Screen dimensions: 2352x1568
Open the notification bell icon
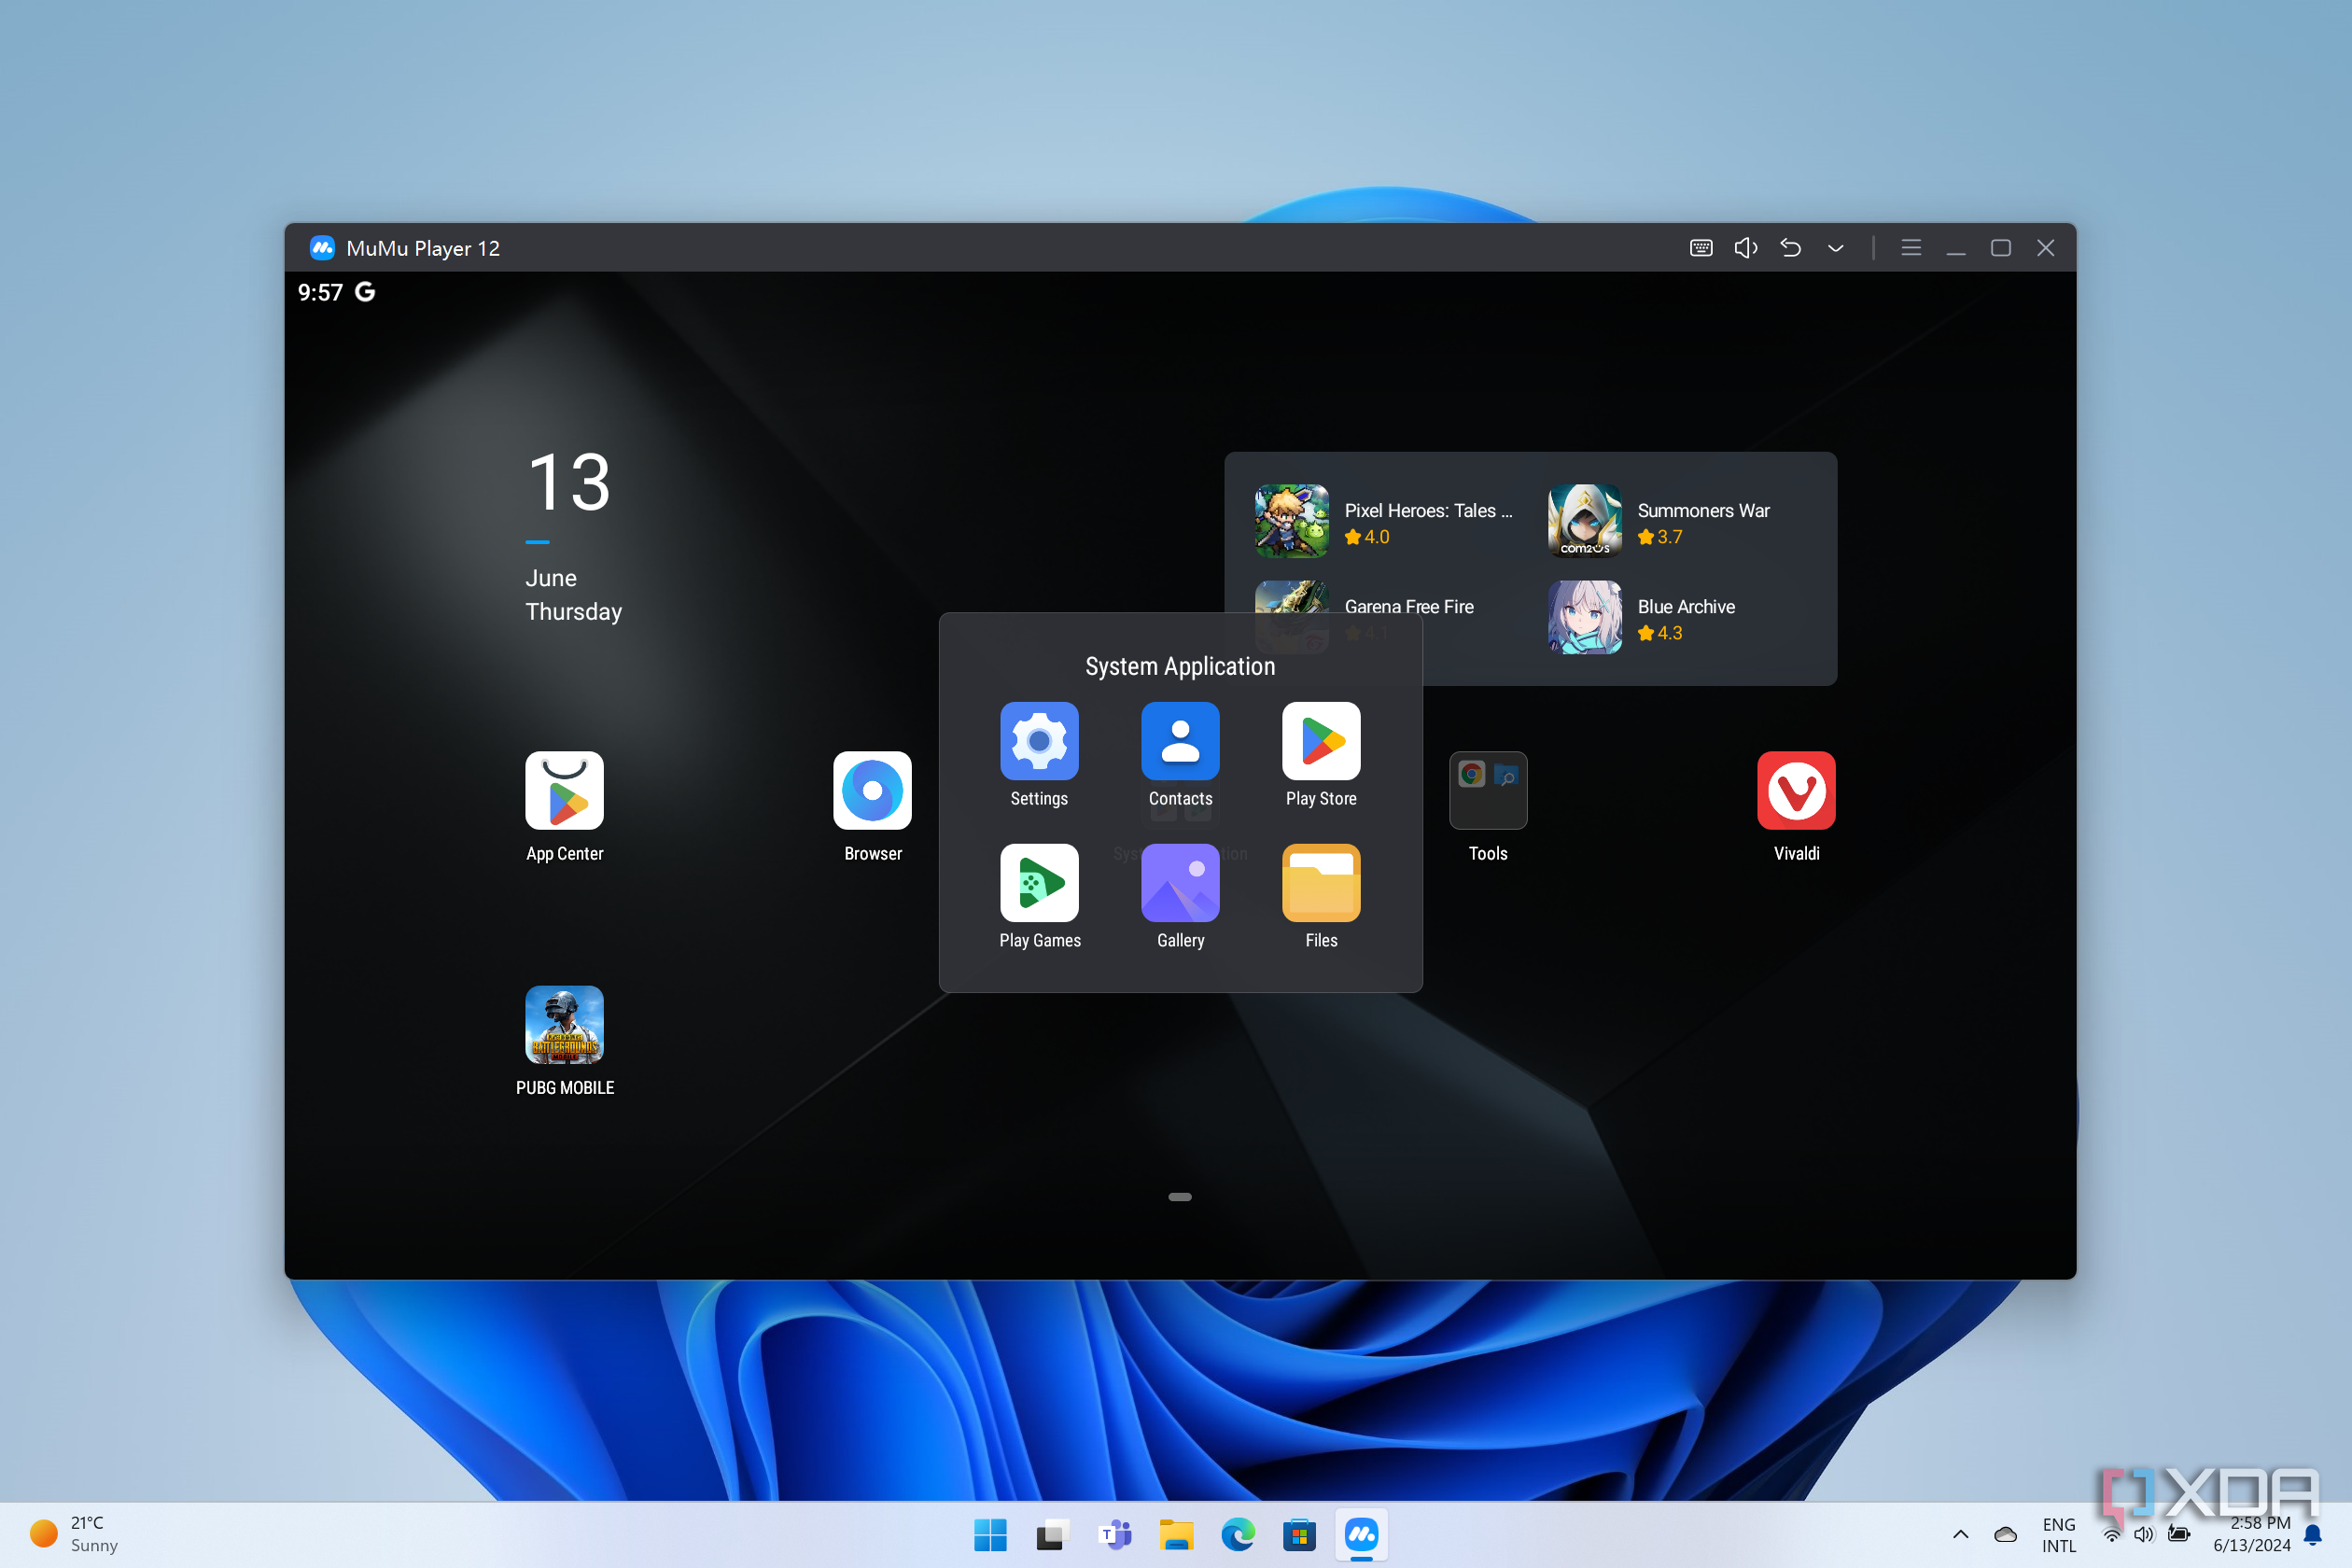coord(2314,1535)
